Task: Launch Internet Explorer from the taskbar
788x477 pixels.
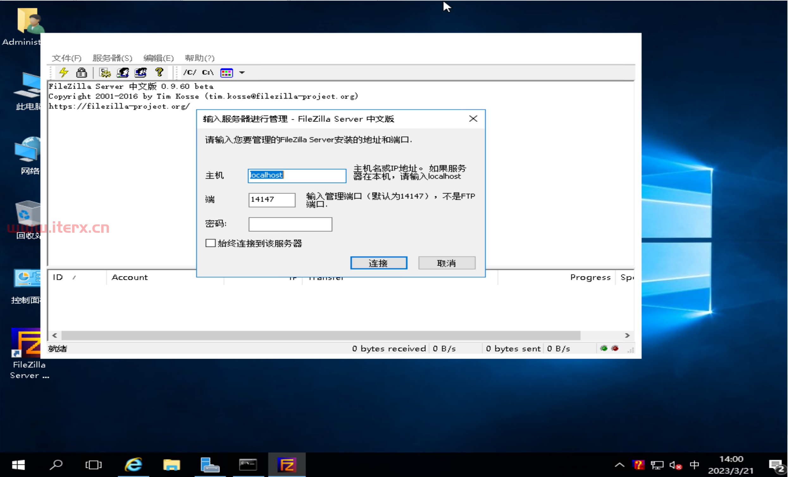Action: coord(133,465)
